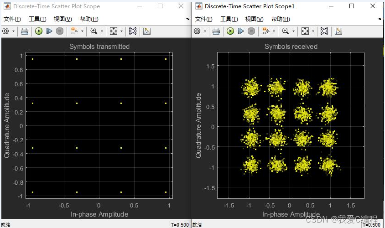
Task: Expand block highlight dropdown in Scope1 window
Action: pos(274,31)
